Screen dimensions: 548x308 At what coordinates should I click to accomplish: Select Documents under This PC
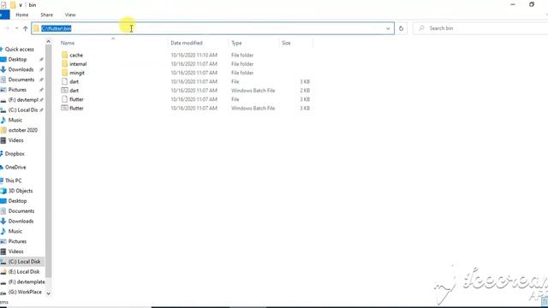[21, 211]
